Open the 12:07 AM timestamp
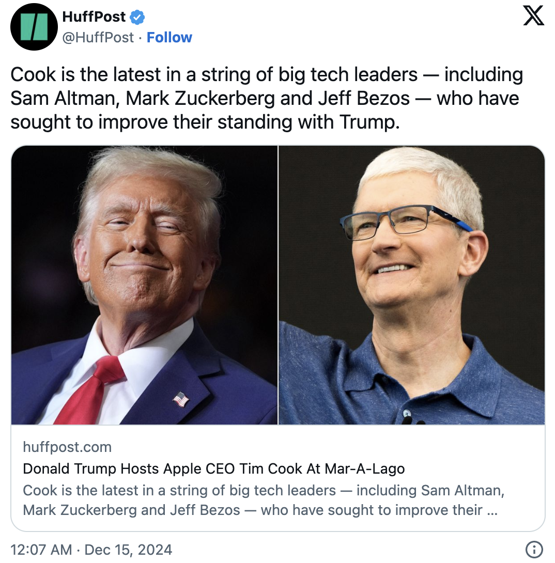The image size is (555, 563). pos(41,550)
